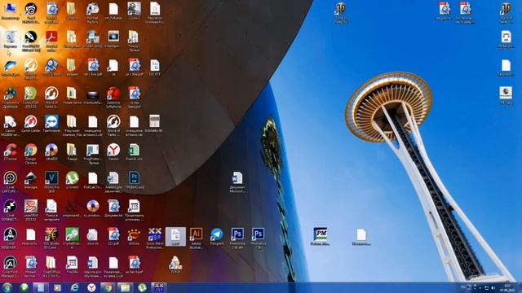The height and width of the screenshot is (293, 522).
Task: Select the OpenOffice folder icon
Action: coord(51,266)
